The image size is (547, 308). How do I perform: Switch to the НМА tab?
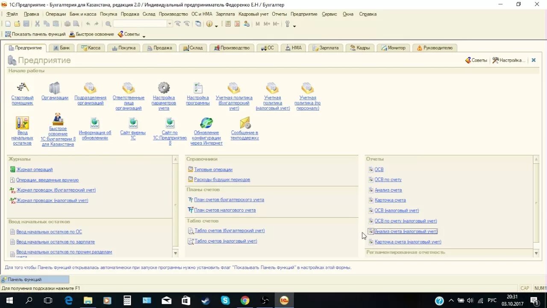tap(293, 48)
